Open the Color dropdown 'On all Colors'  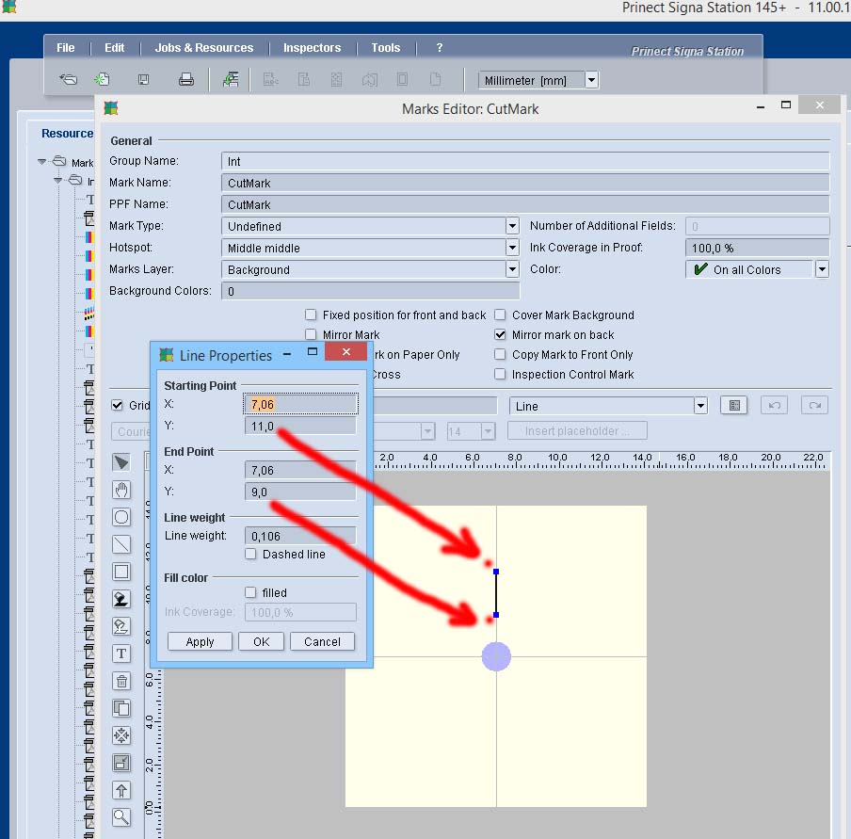tap(822, 269)
